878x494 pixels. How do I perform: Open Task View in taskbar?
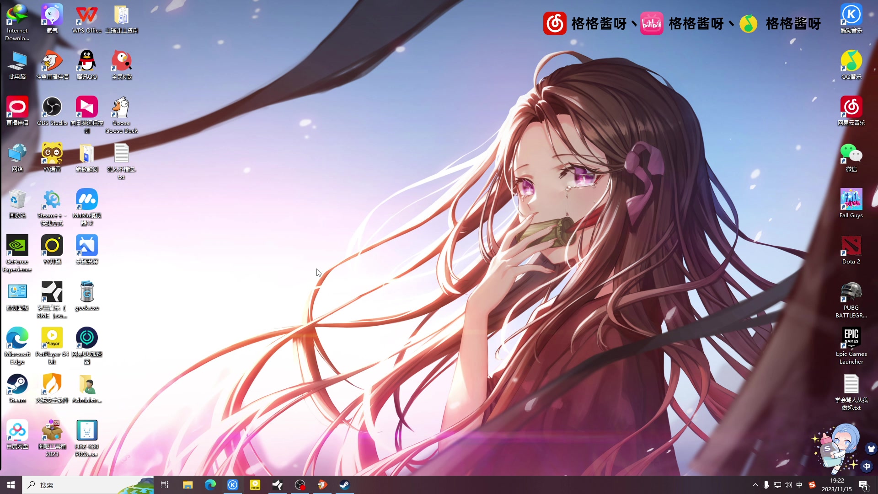pos(165,485)
